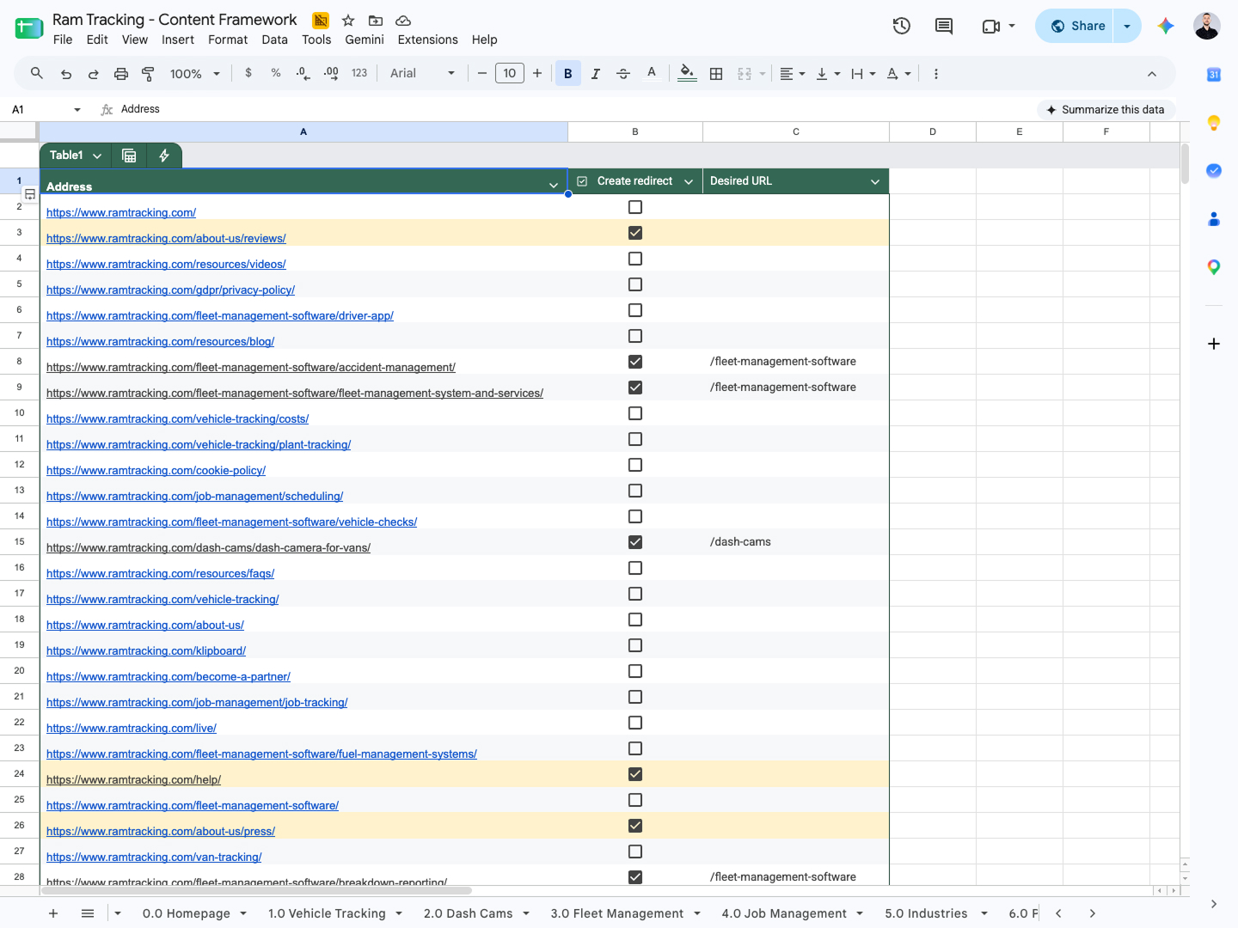Star this document
Viewport: 1238px width, 928px height.
tap(348, 20)
